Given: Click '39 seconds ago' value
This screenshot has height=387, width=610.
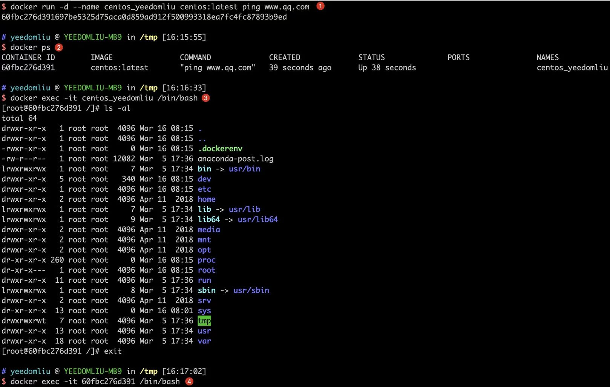Looking at the screenshot, I should click(x=300, y=68).
